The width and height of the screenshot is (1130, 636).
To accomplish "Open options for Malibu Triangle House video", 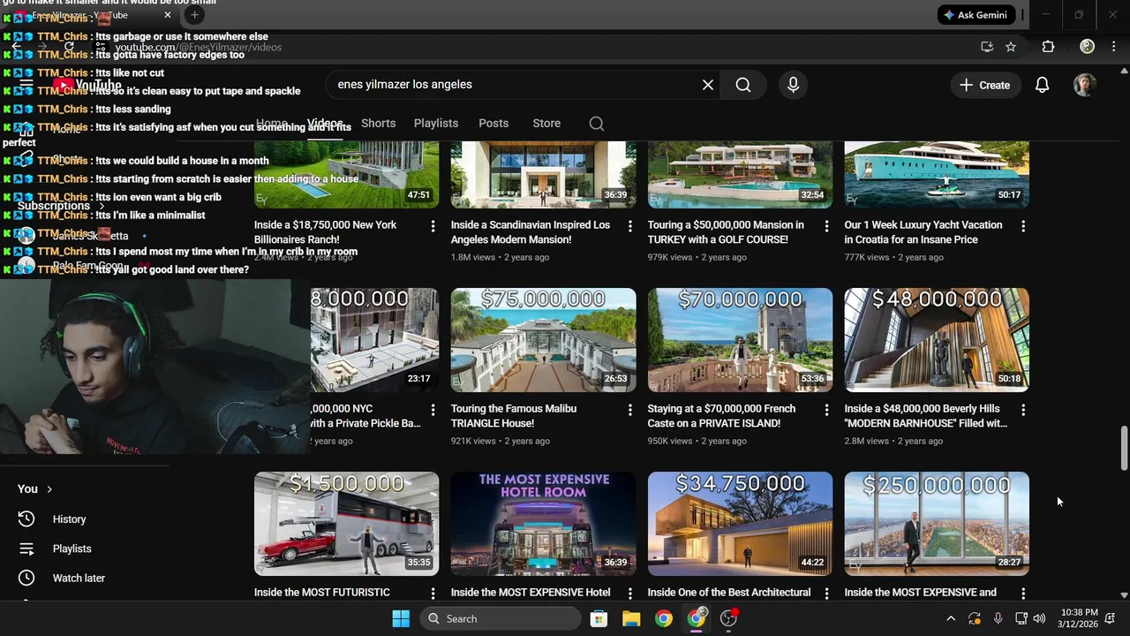I will (x=629, y=410).
